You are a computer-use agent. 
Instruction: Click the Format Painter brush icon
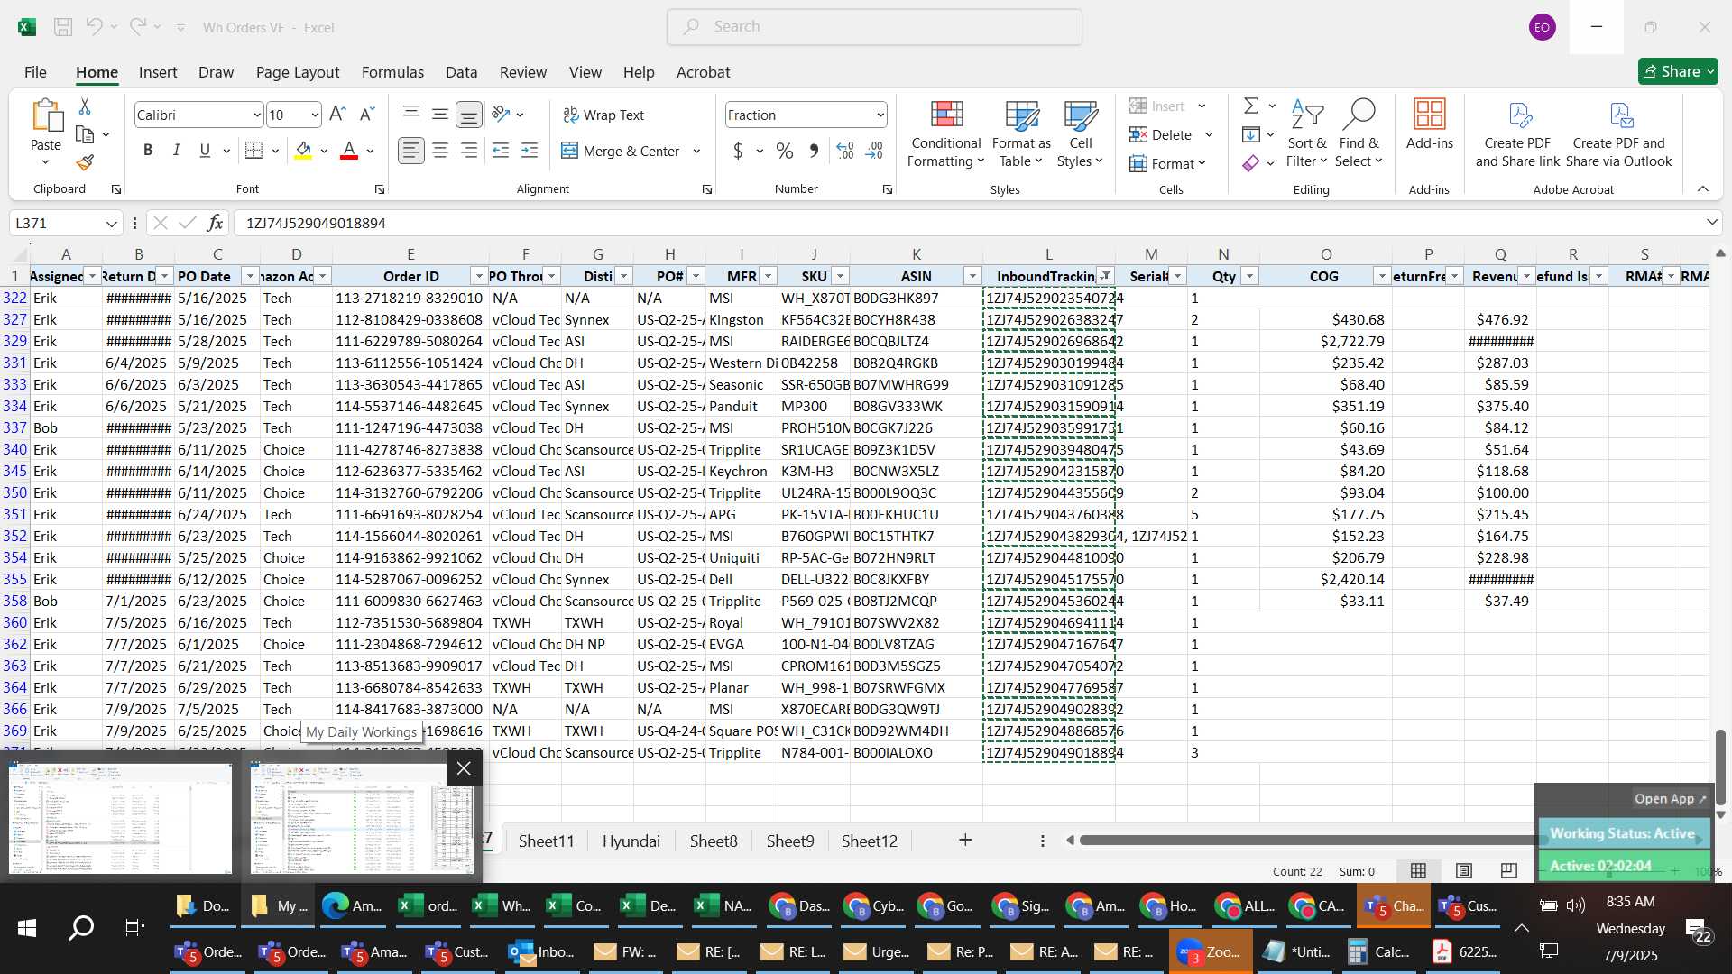coord(85,162)
